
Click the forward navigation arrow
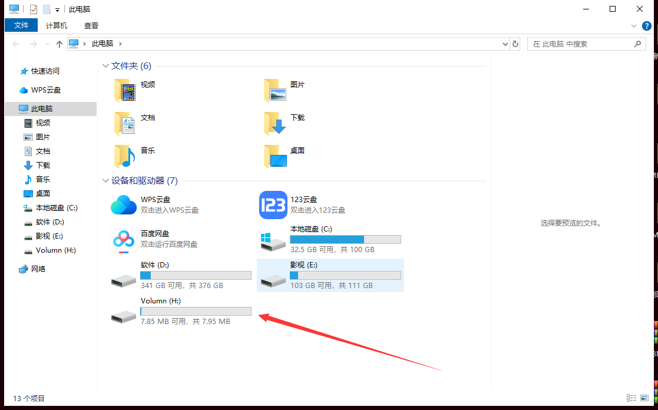pos(34,44)
